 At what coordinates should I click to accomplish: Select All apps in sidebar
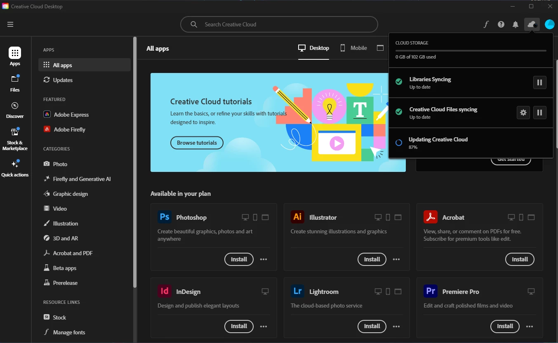click(85, 65)
